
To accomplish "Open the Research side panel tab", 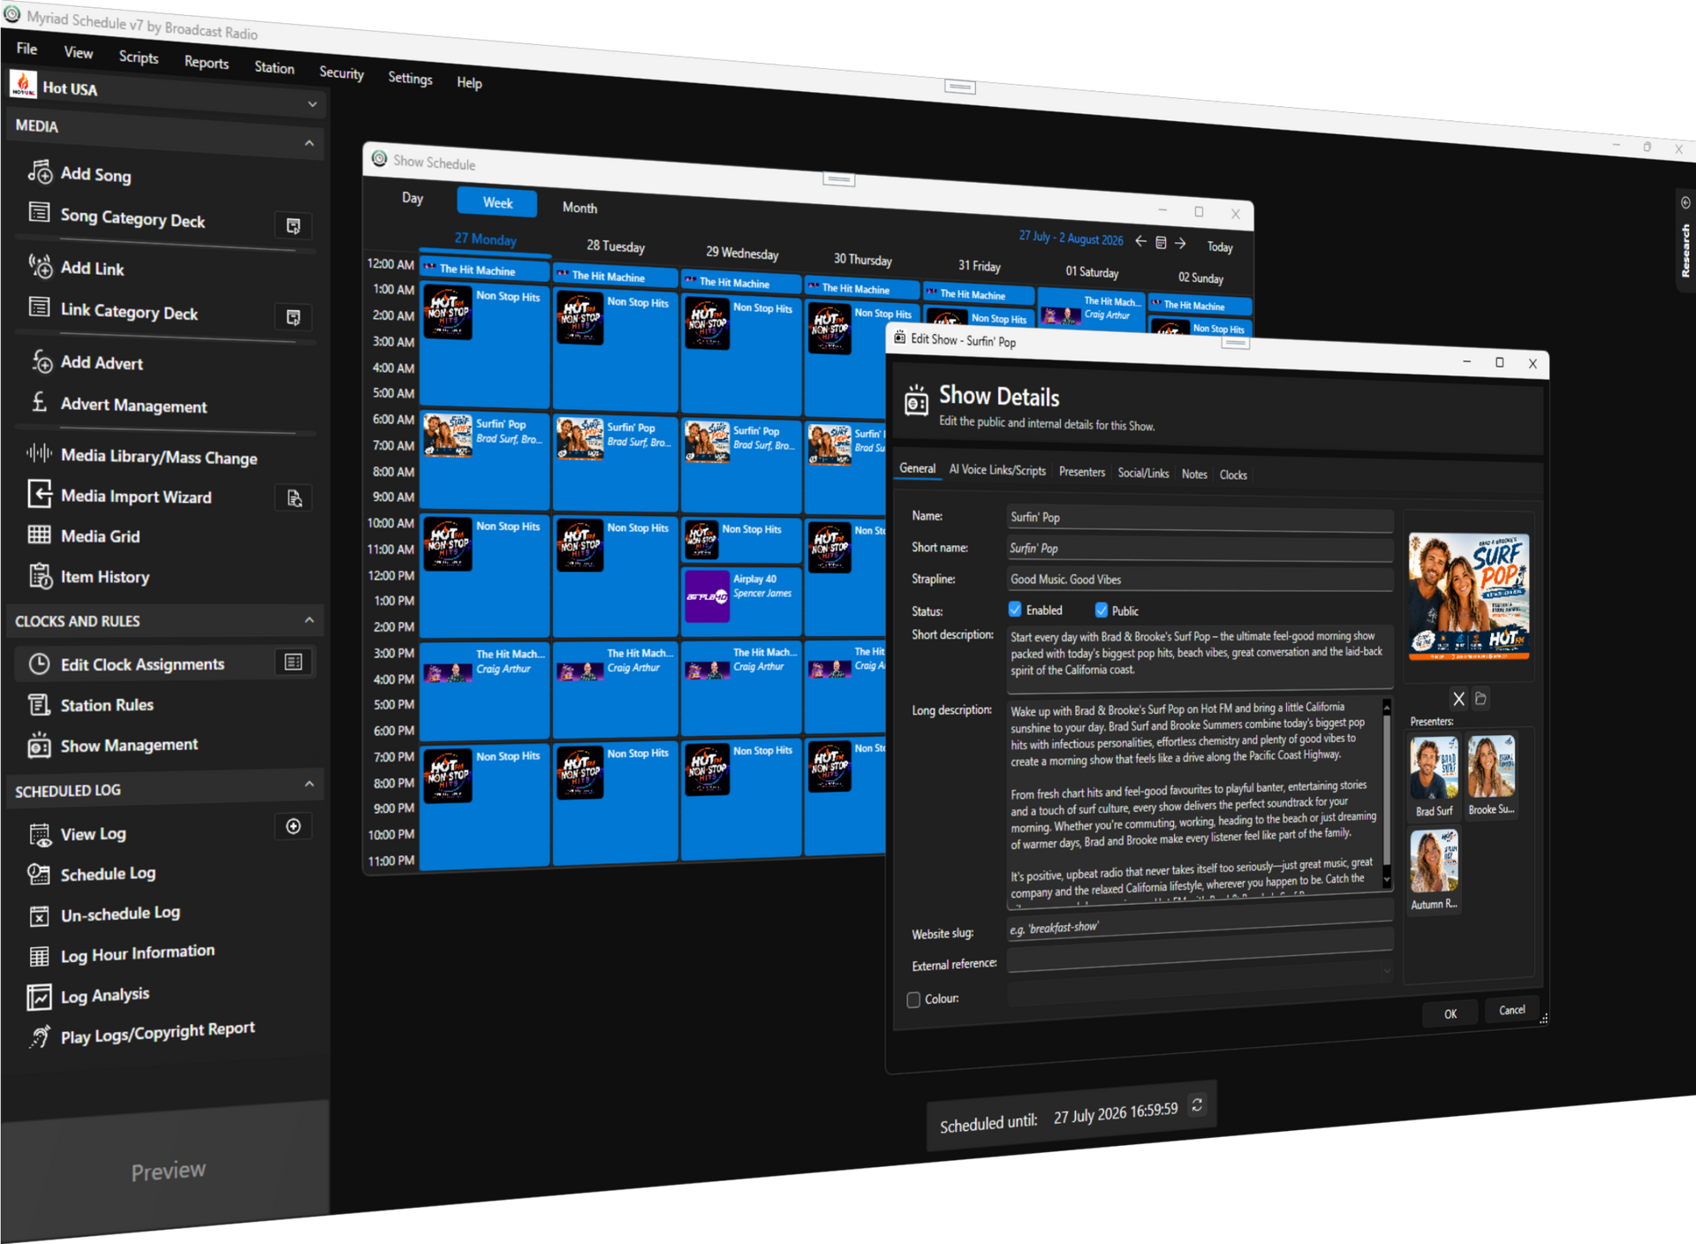I will (x=1685, y=239).
